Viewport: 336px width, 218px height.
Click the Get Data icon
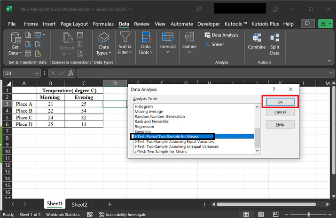[x=15, y=38]
